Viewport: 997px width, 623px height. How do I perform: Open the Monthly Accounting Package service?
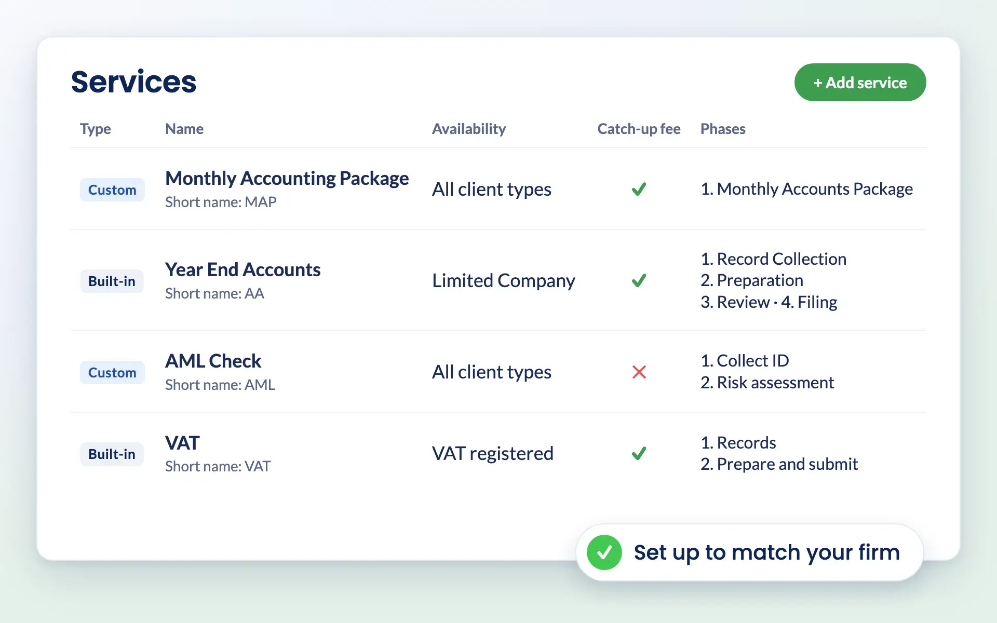287,178
